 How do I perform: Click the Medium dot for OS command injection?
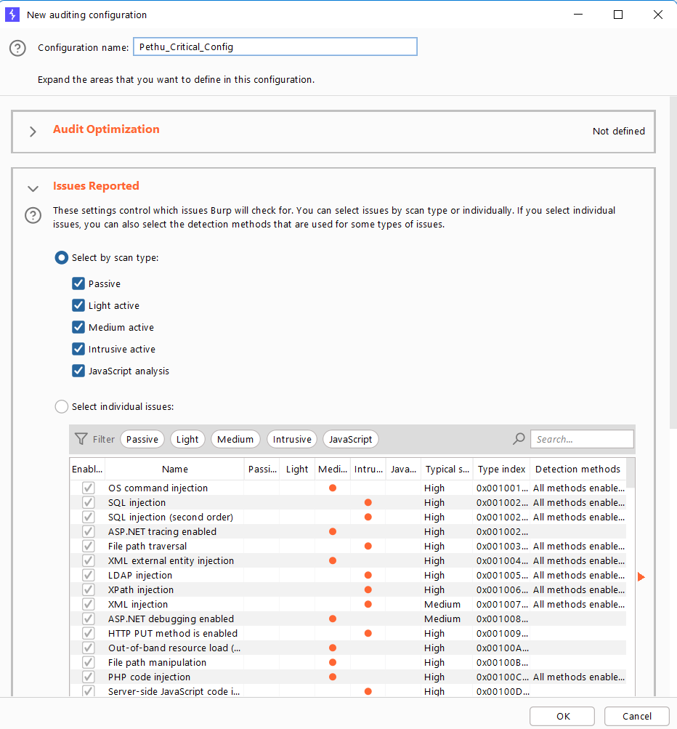pyautogui.click(x=332, y=488)
